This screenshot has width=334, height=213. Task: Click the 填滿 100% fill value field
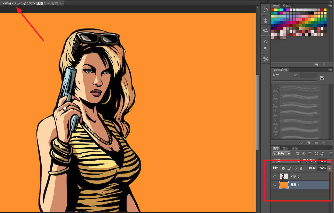coord(322,168)
